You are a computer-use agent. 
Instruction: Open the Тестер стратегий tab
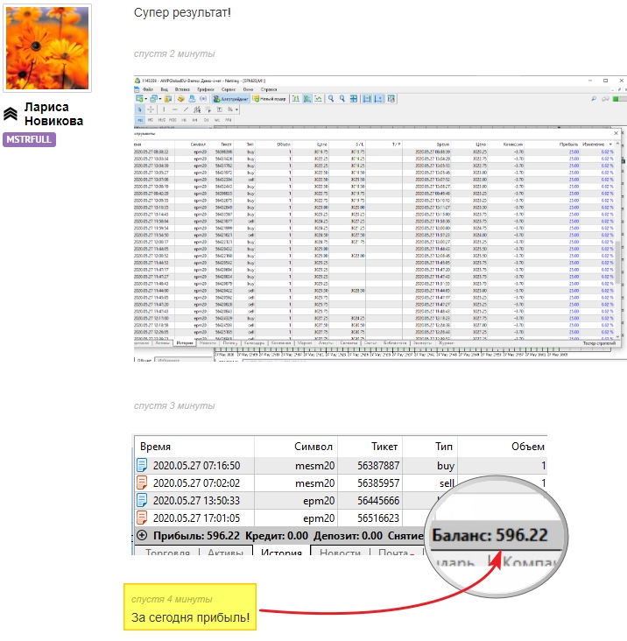pyautogui.click(x=599, y=343)
